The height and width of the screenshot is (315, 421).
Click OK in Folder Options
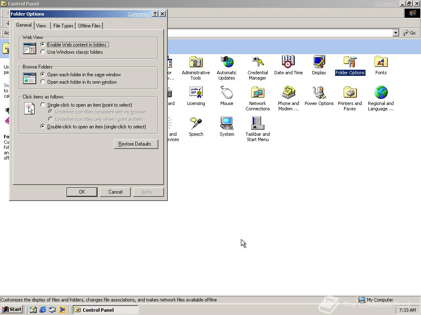tap(82, 192)
